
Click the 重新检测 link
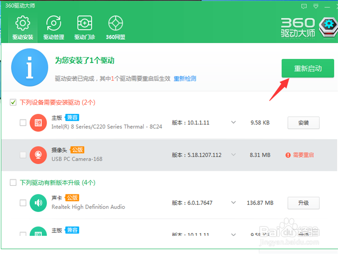coord(185,79)
